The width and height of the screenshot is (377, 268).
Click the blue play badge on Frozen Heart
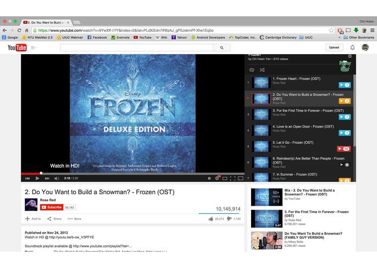344,85
